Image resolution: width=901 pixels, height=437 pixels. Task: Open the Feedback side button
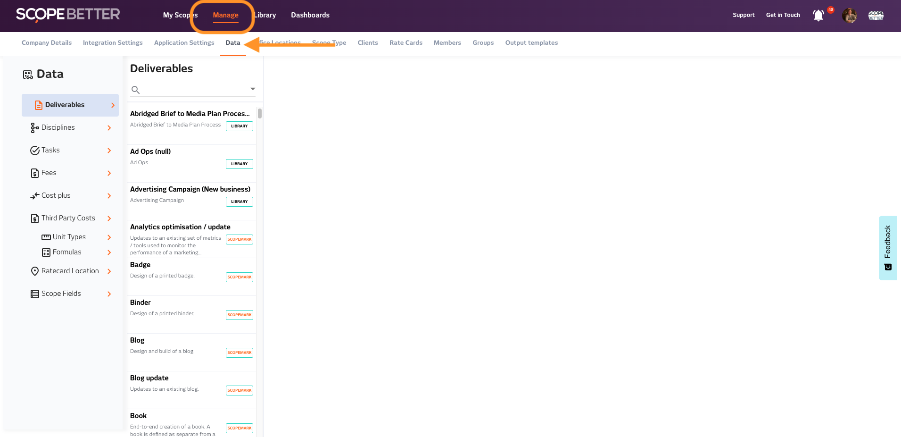point(887,248)
